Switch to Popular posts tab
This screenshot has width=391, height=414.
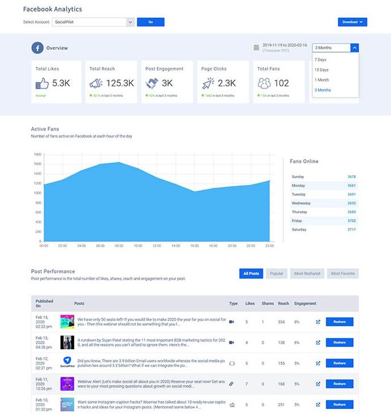pos(277,274)
